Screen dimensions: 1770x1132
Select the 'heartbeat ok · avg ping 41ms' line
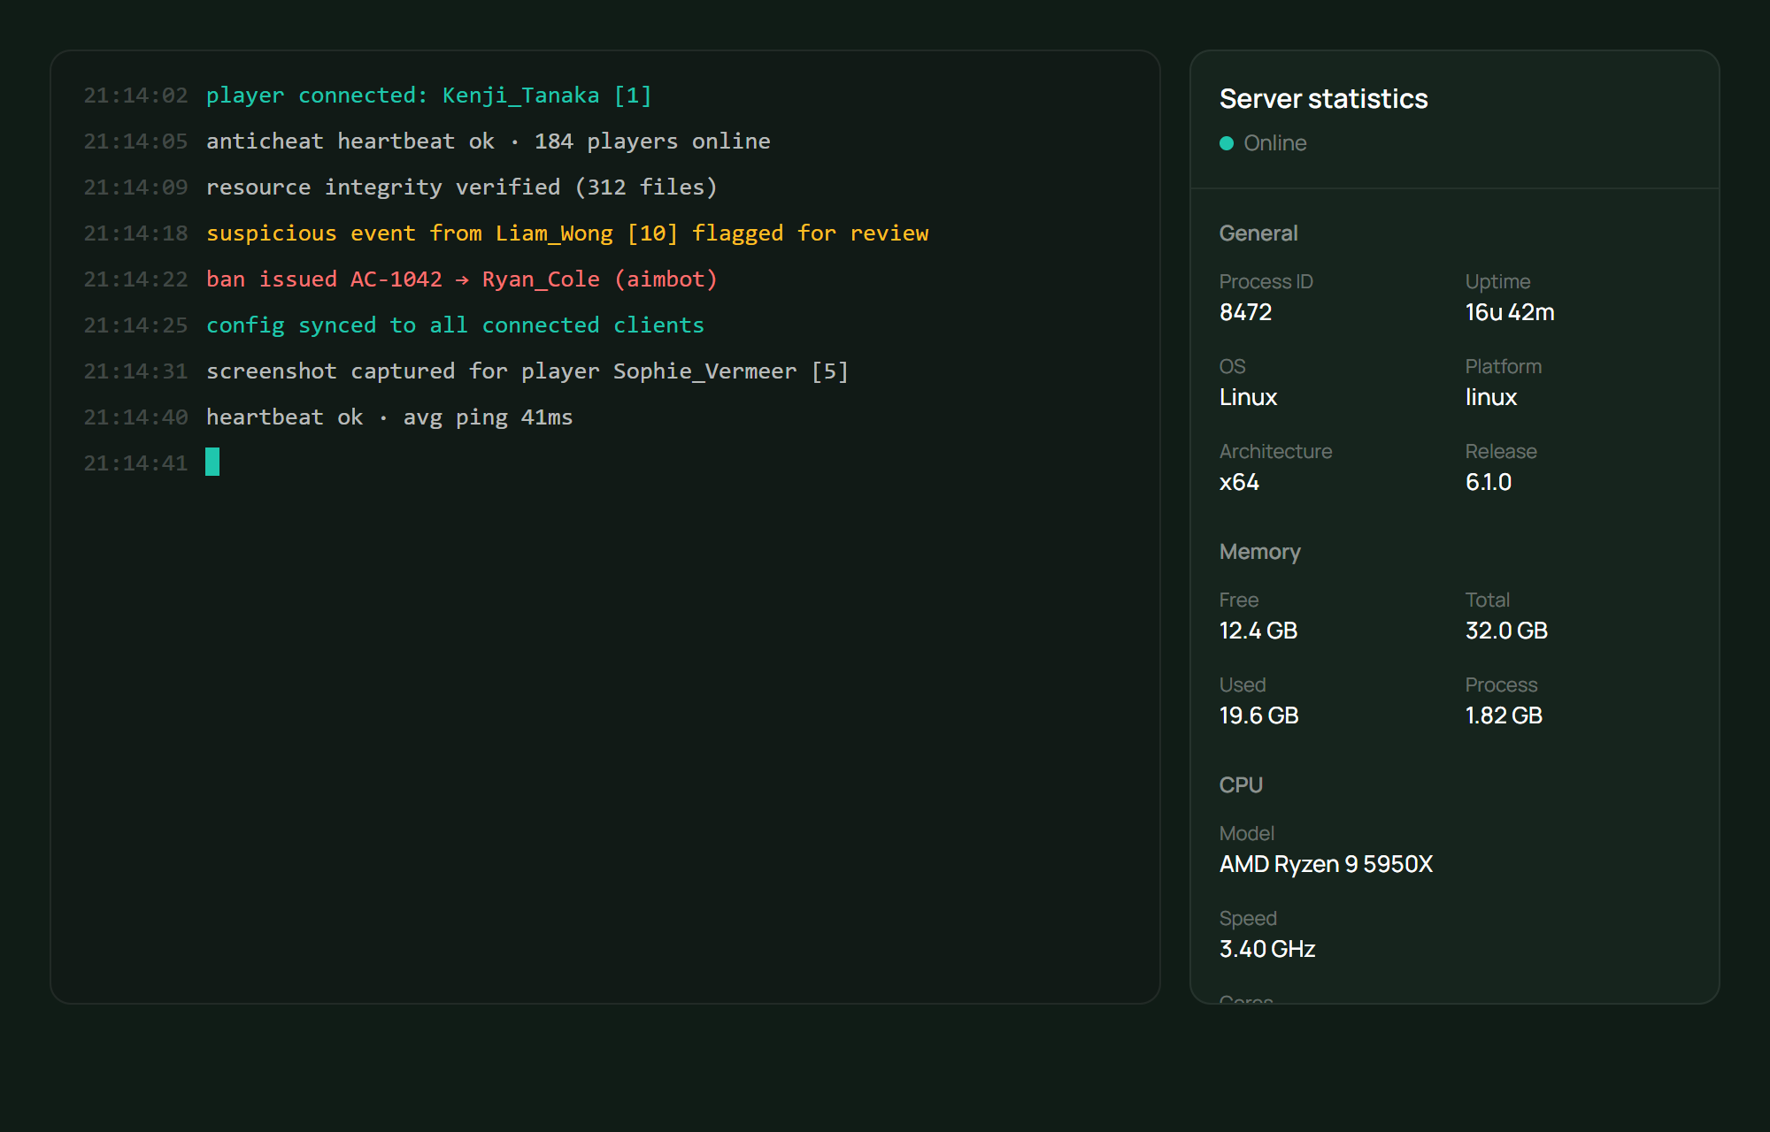click(x=389, y=417)
